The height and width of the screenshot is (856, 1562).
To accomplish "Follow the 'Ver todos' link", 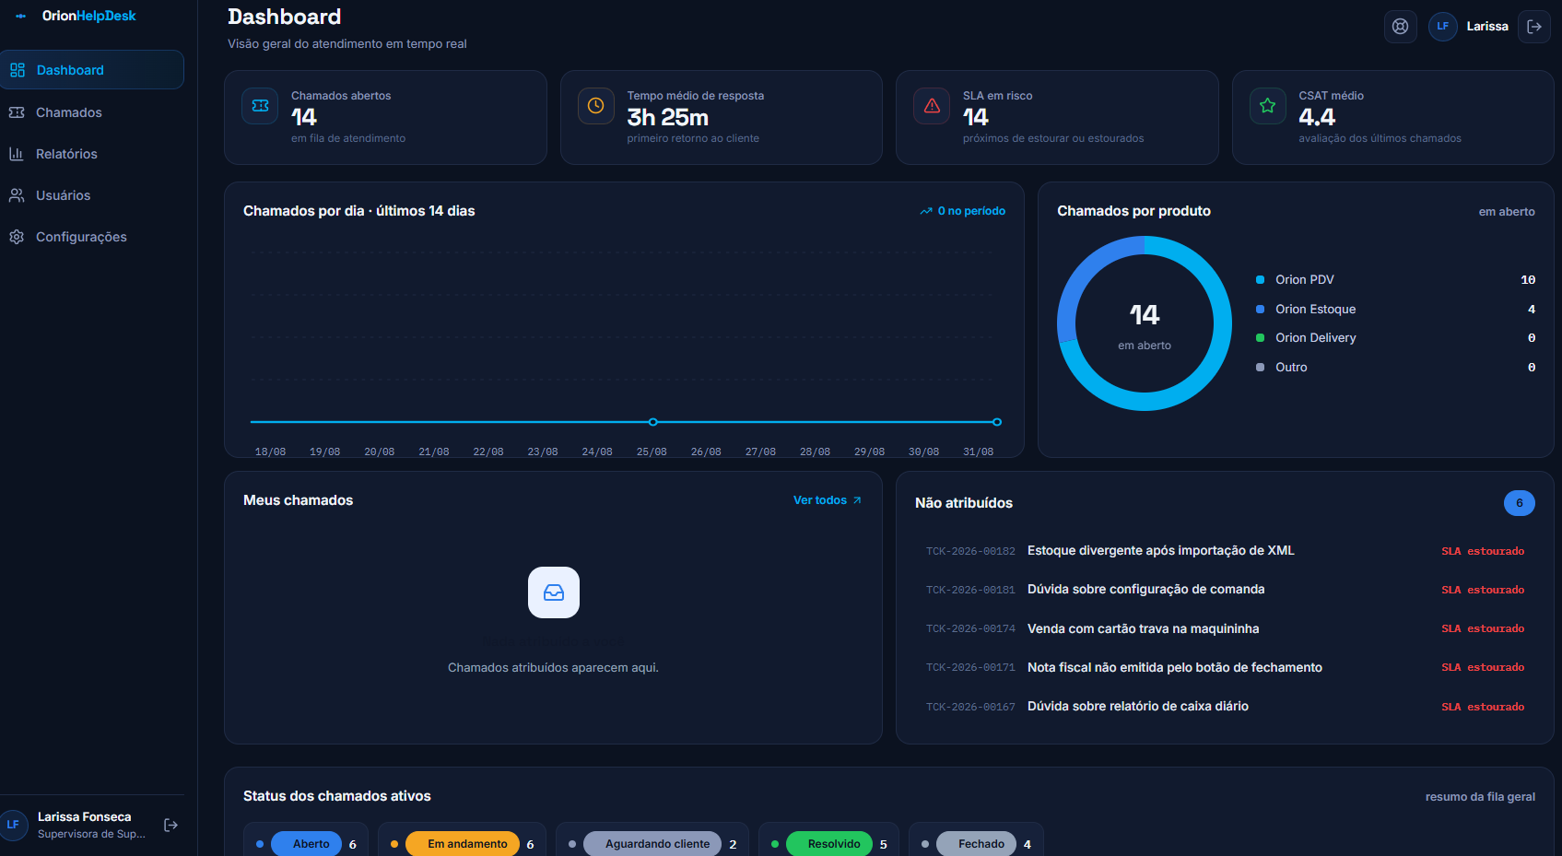I will point(828,500).
